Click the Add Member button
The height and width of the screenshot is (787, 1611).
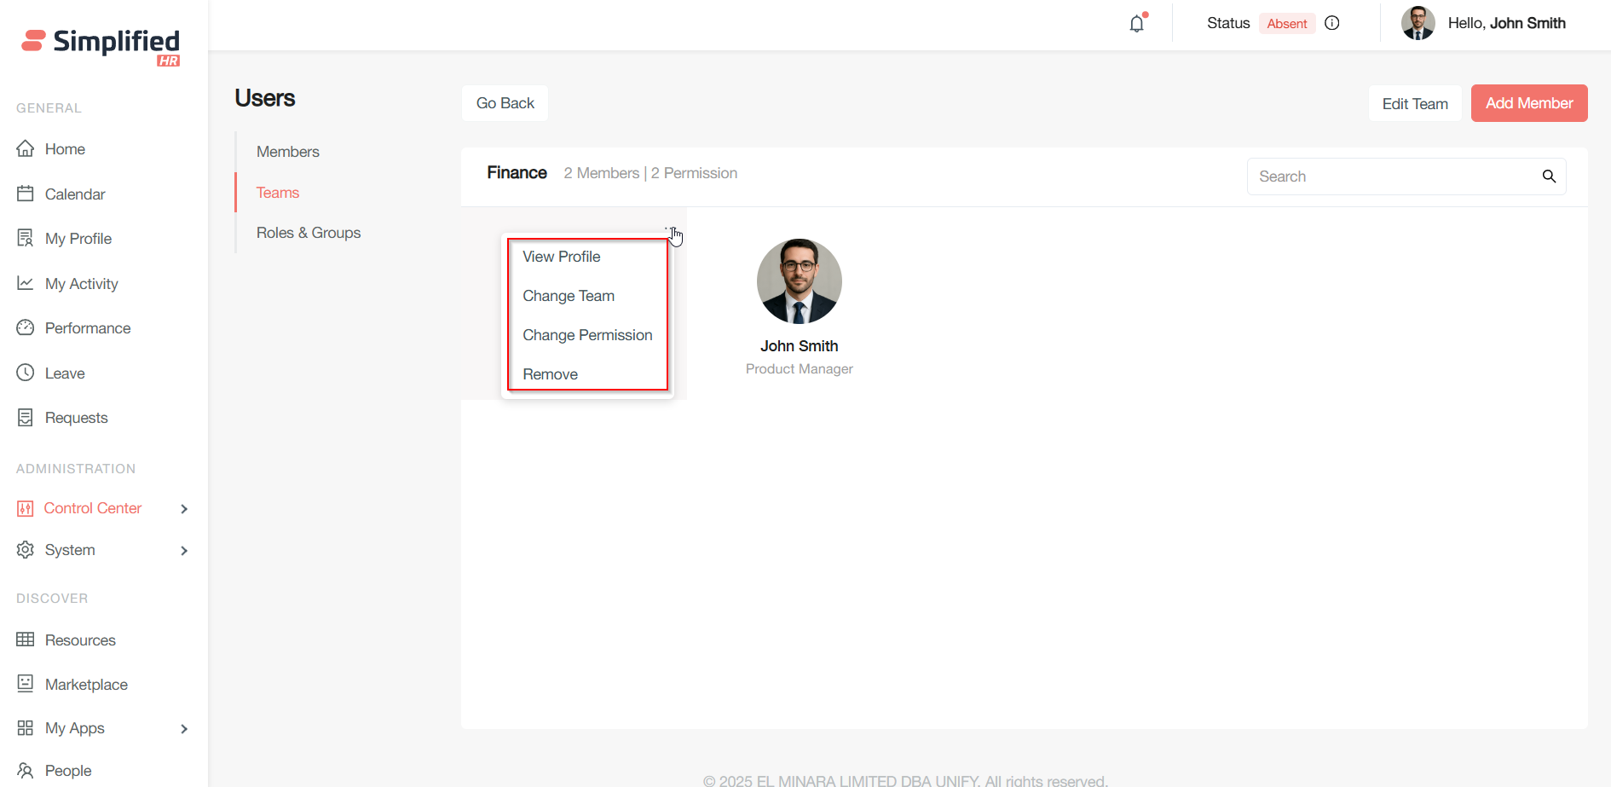[x=1528, y=103]
